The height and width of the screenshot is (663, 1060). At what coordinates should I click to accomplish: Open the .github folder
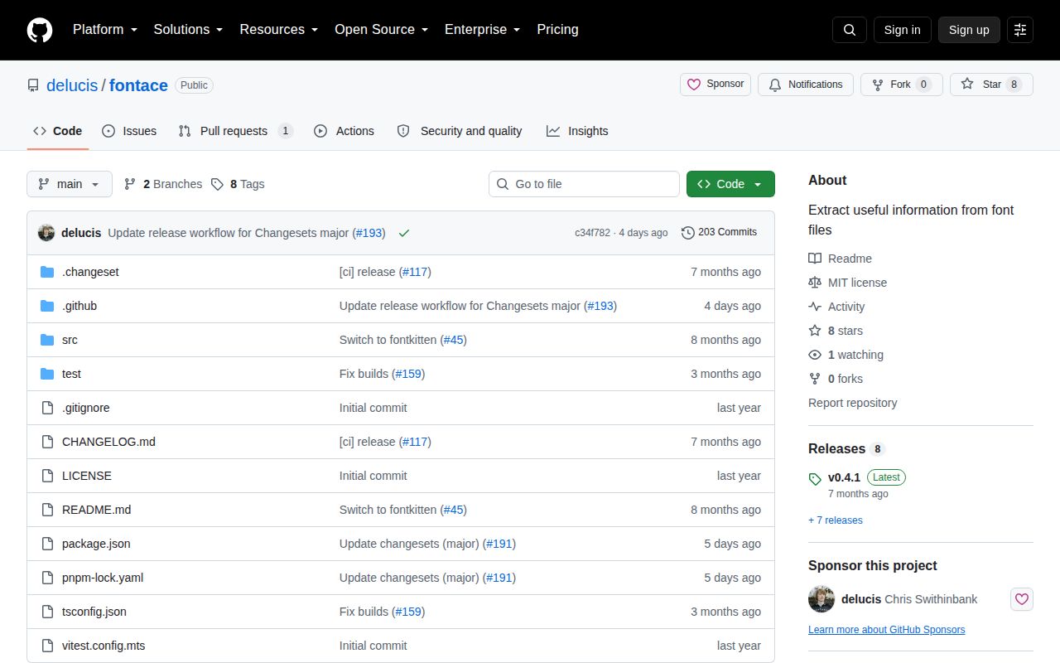tap(79, 306)
